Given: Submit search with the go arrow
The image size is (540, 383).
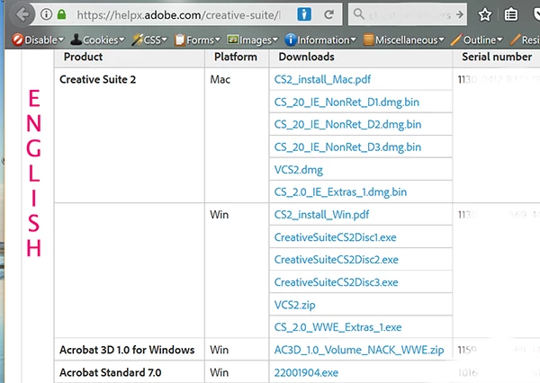Looking at the screenshot, I should pos(459,14).
